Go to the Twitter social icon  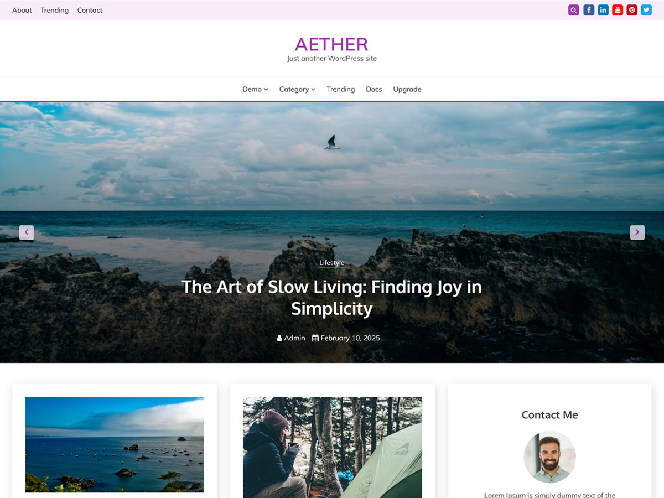point(646,10)
